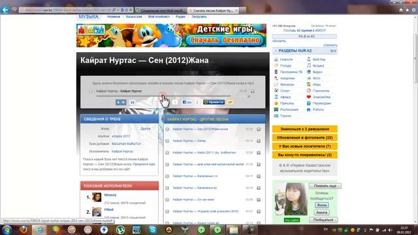Open the Афиша section icon

coord(276,97)
